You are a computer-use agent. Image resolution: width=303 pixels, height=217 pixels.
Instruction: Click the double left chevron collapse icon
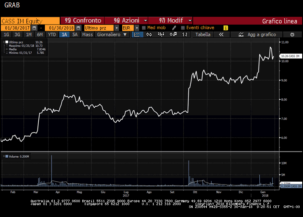pyautogui.click(x=221, y=35)
